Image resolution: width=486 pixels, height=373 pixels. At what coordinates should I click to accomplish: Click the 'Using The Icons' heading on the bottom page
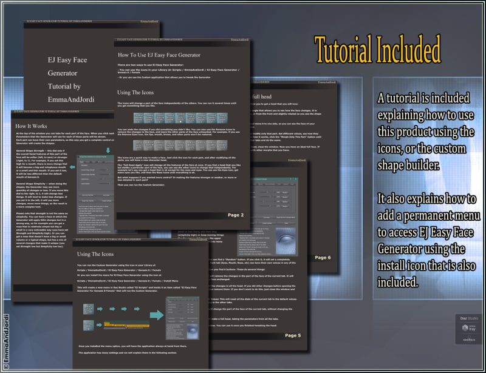point(95,254)
